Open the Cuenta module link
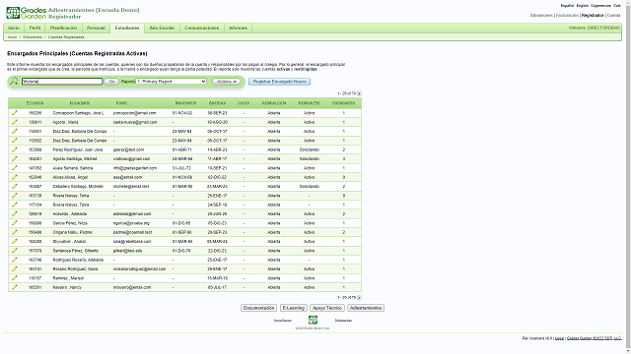Viewport: 631px width, 354px height. click(x=613, y=16)
